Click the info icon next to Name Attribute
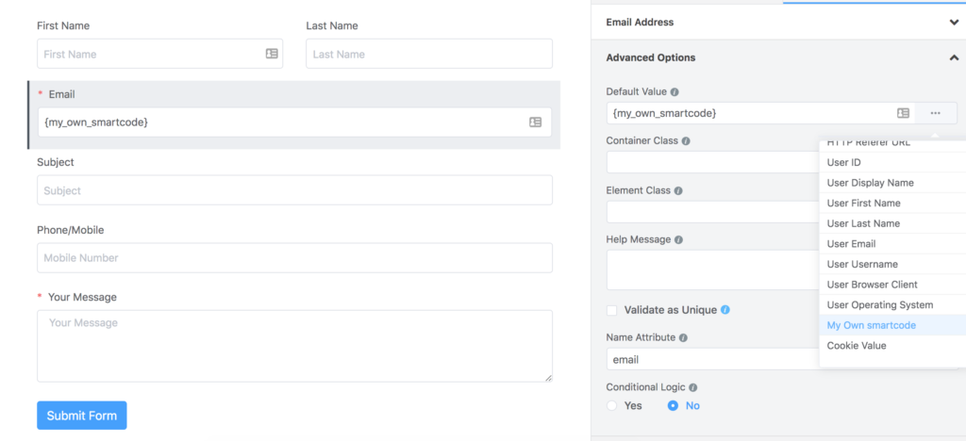The width and height of the screenshot is (966, 441). pyautogui.click(x=683, y=337)
